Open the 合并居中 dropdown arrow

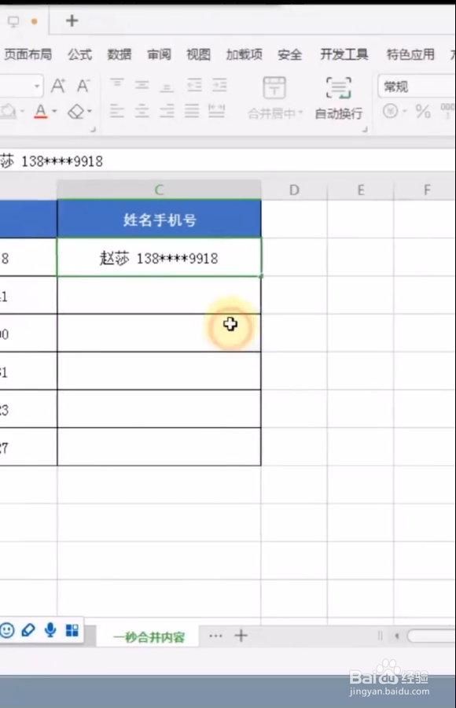300,112
